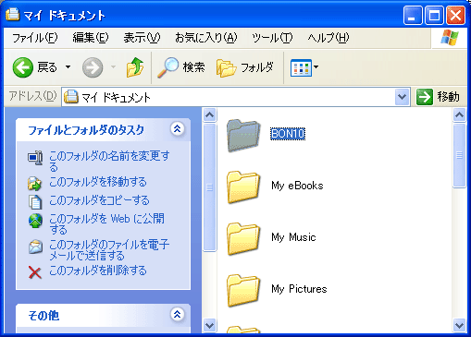Viewport: 471px width, 337px height.
Task: Click the document icon in address bar
Action: point(71,97)
